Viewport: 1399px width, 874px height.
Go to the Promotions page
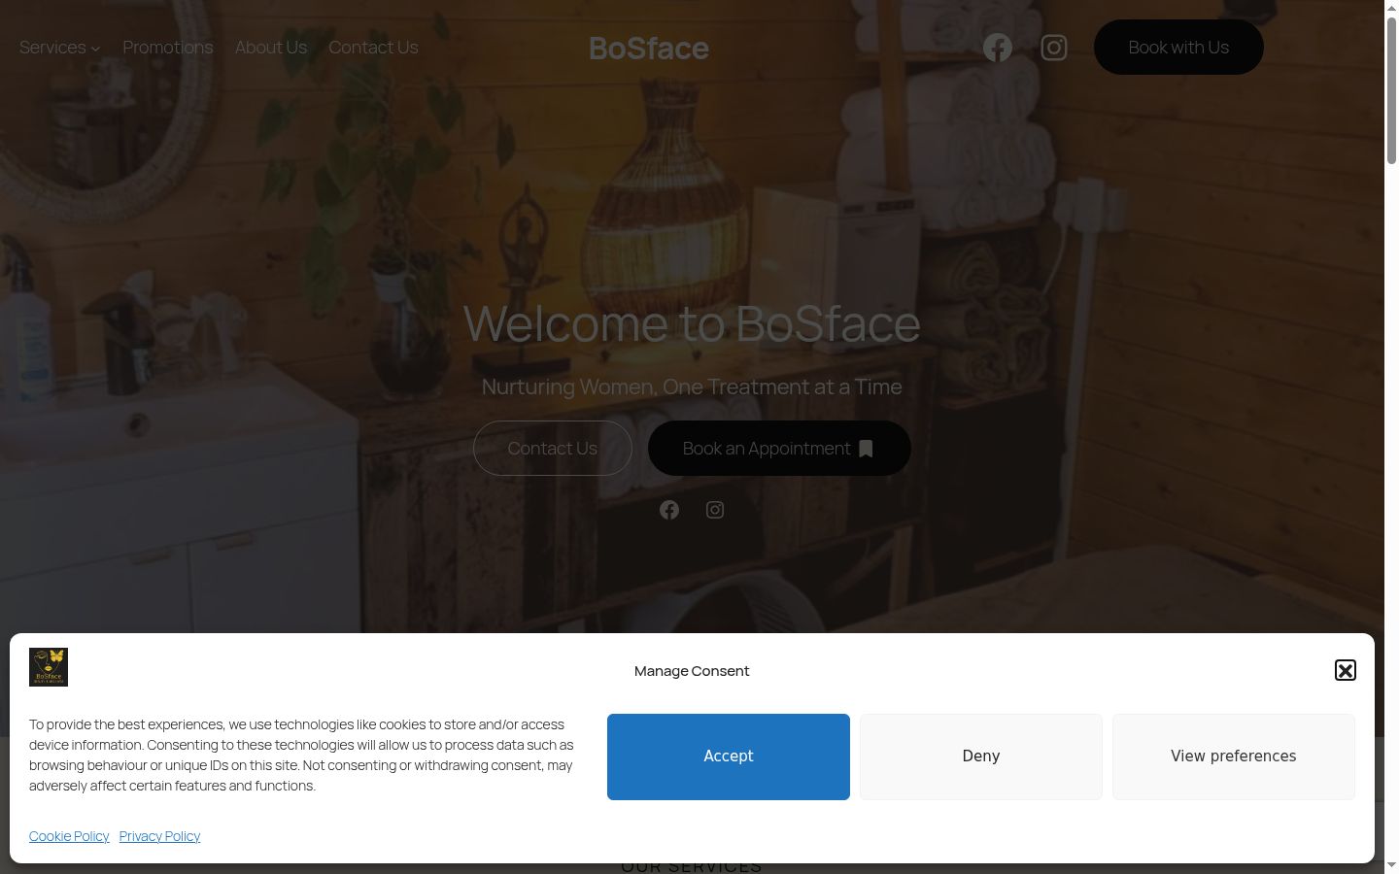click(168, 48)
